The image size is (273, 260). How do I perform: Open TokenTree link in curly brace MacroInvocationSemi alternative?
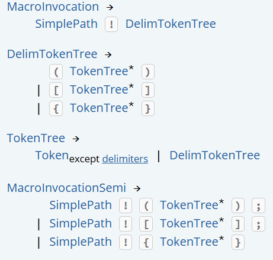pos(189,242)
